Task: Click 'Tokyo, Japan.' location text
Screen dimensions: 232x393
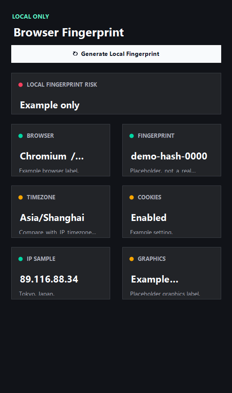Action: (x=36, y=294)
